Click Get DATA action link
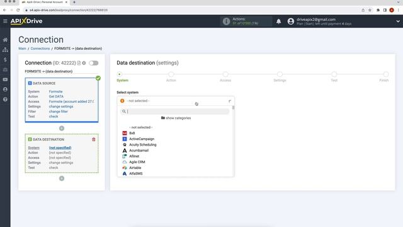Screen dimensions: 403x227 pos(56,96)
